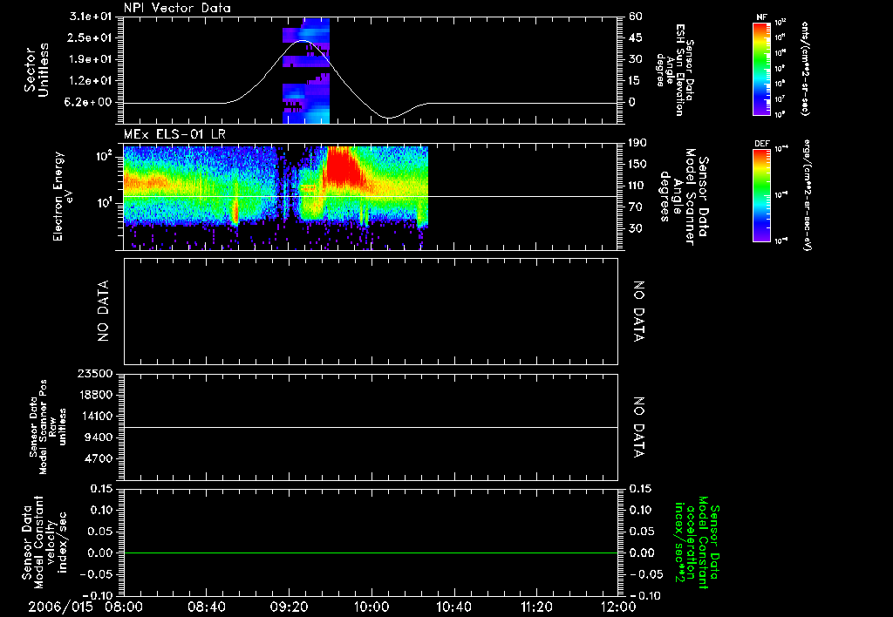This screenshot has width=893, height=617.
Task: Click the '1.9e+01' sector tick label
Action: click(90, 59)
